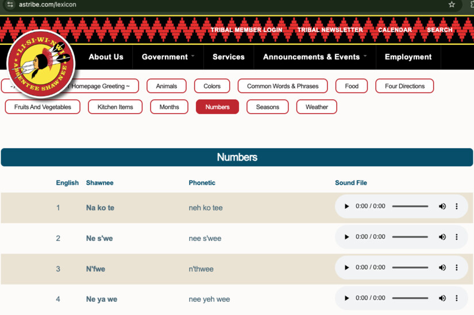The image size is (474, 315).
Task: Switch to the Weather word category
Action: point(317,107)
